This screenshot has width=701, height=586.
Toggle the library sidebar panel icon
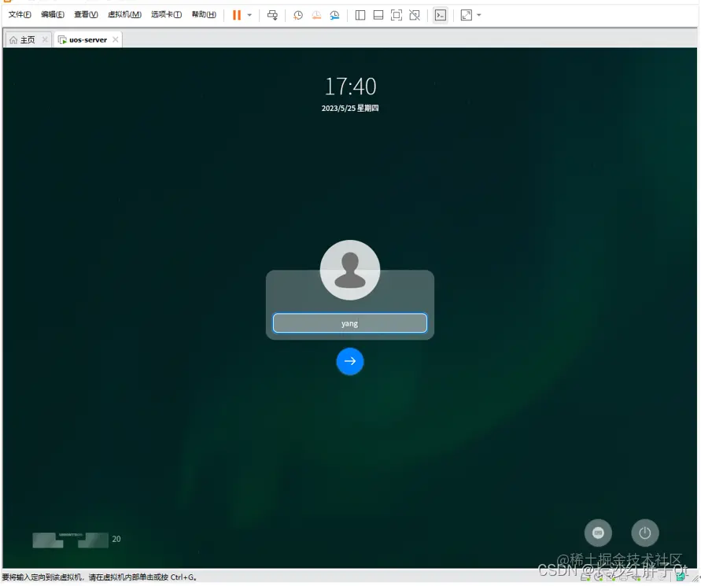pyautogui.click(x=360, y=15)
